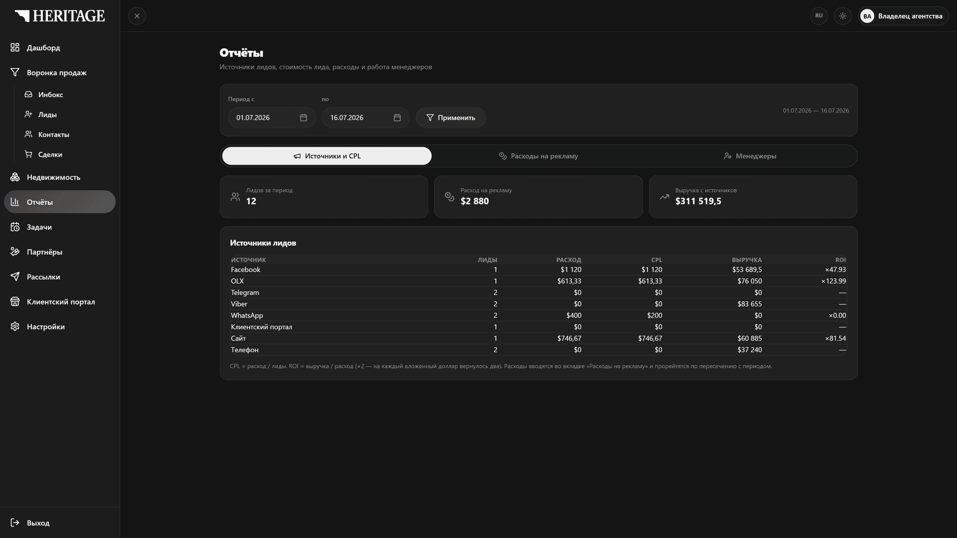Apply the period filter with Применить
This screenshot has width=957, height=538.
click(451, 118)
